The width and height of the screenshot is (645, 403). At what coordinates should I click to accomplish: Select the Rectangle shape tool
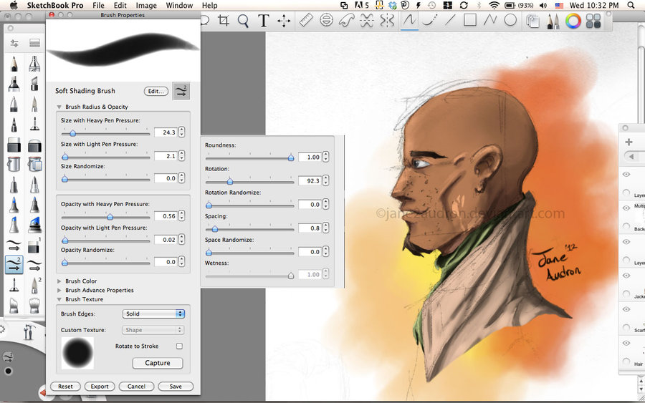pyautogui.click(x=470, y=21)
